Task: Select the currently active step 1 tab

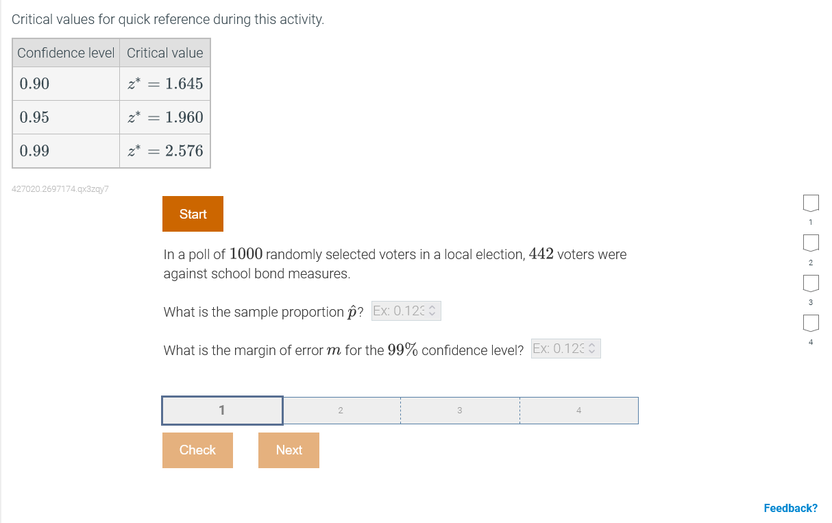Action: coord(221,410)
